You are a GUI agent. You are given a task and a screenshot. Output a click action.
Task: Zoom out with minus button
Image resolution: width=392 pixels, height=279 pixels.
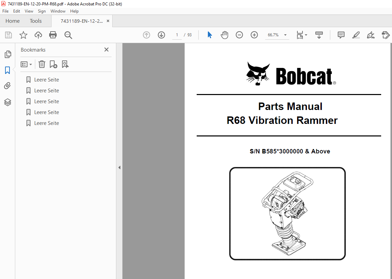239,35
